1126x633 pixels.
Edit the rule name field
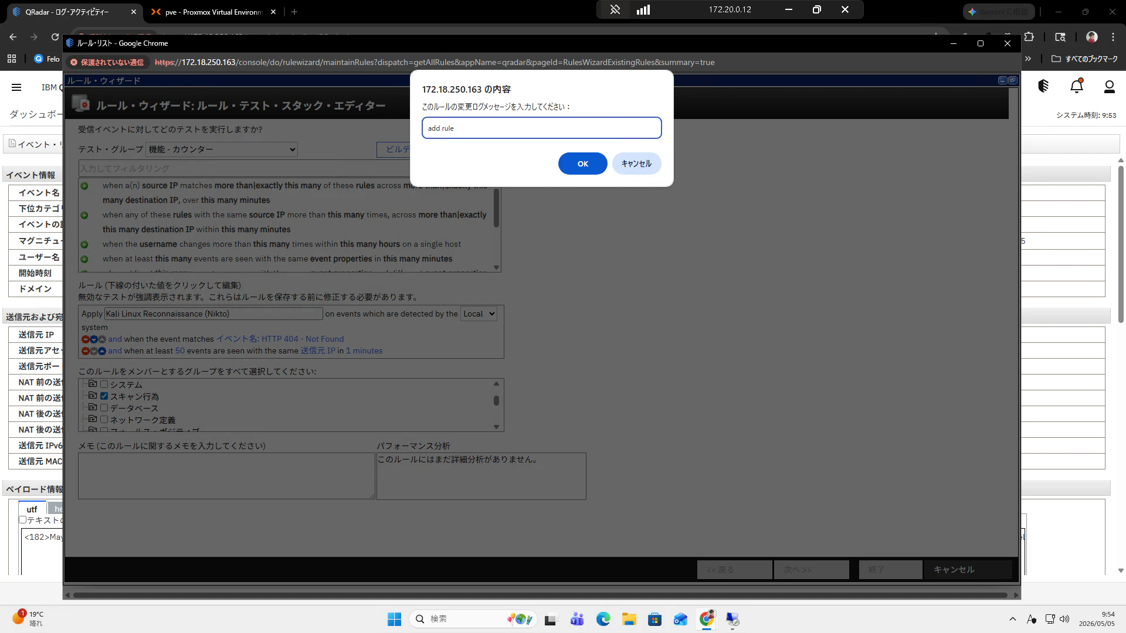pyautogui.click(x=213, y=314)
